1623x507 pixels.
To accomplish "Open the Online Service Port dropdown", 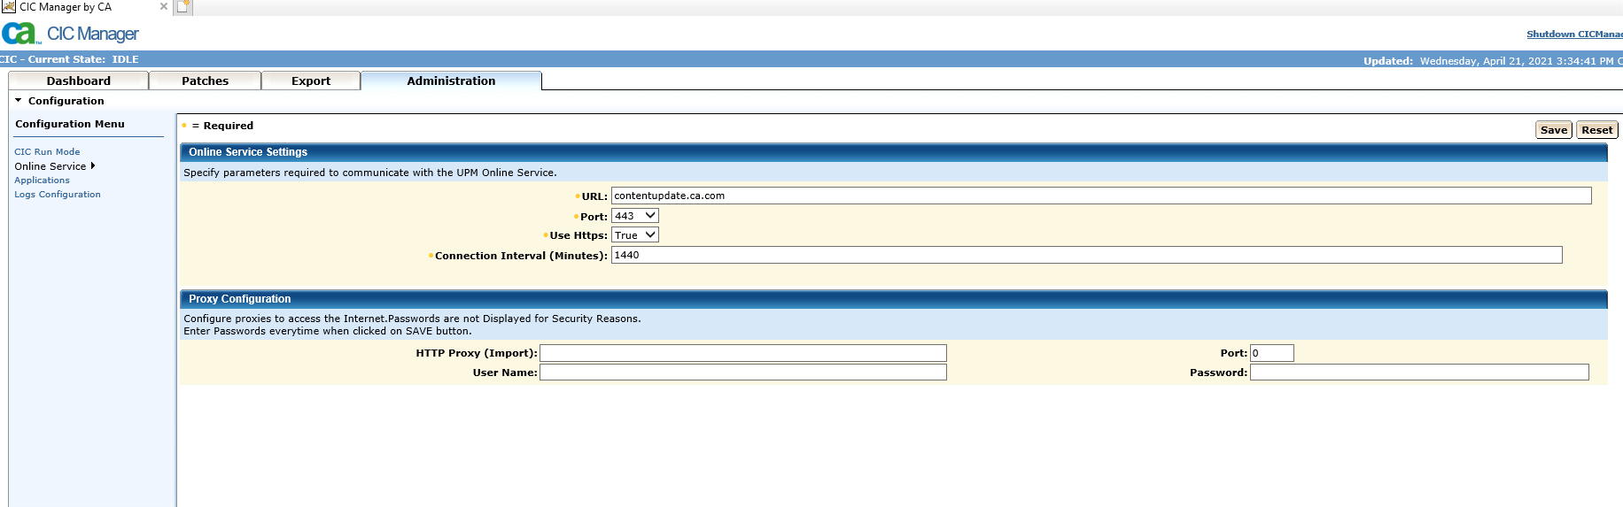I will pyautogui.click(x=634, y=216).
